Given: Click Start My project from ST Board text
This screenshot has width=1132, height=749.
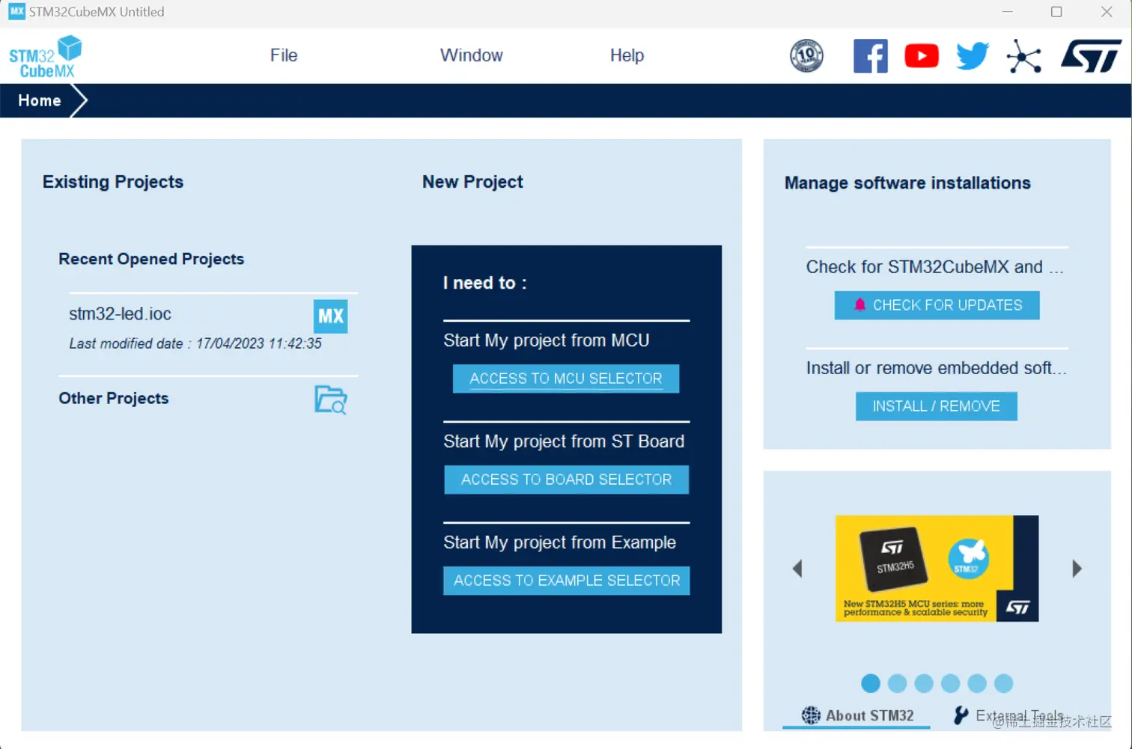Looking at the screenshot, I should pyautogui.click(x=564, y=441).
